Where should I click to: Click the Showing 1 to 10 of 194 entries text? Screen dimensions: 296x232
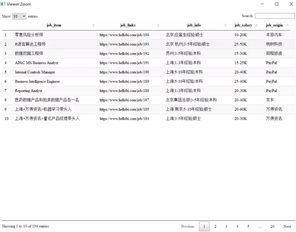[x=25, y=226]
